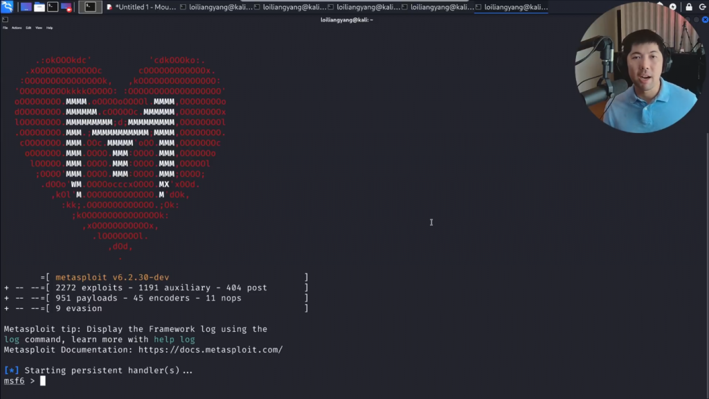Image resolution: width=709 pixels, height=399 pixels.
Task: Open the Help menu
Action: click(50, 28)
